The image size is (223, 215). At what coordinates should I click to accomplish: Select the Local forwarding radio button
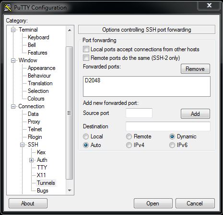tap(86, 136)
